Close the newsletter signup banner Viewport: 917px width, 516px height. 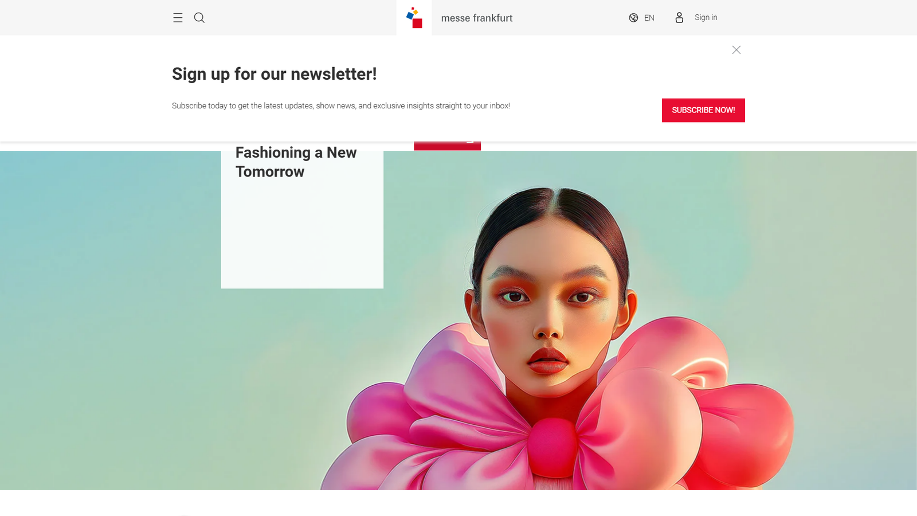(x=736, y=50)
